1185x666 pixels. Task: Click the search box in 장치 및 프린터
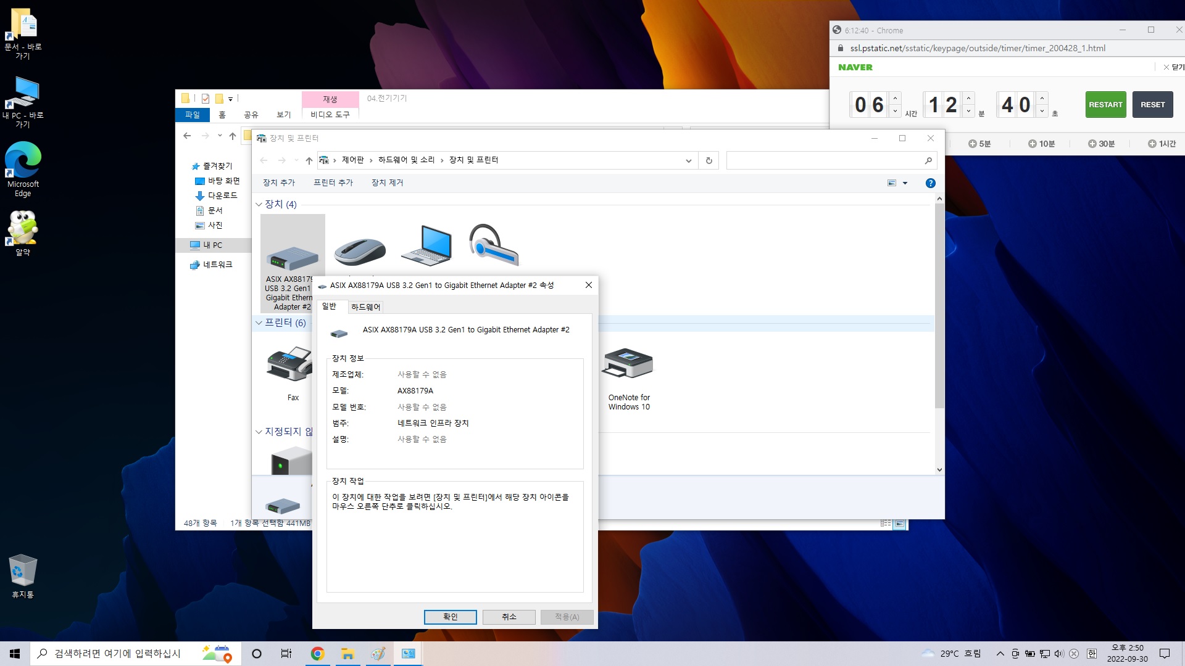pyautogui.click(x=831, y=160)
